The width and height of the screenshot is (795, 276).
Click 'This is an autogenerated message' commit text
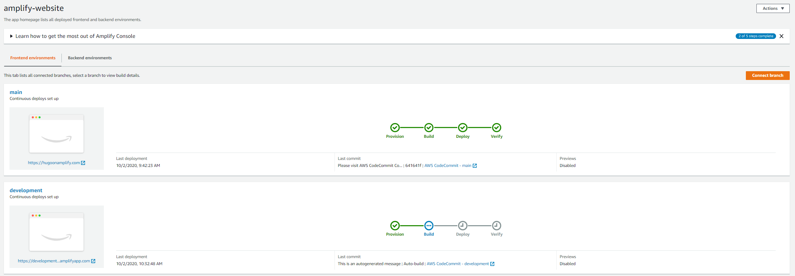pyautogui.click(x=369, y=264)
